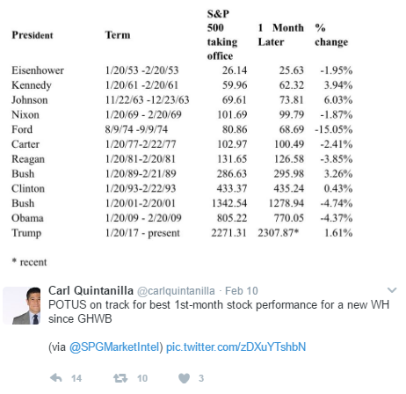Click the @carlquintanilla handle
Image resolution: width=406 pixels, height=394 pixels.
click(x=176, y=291)
